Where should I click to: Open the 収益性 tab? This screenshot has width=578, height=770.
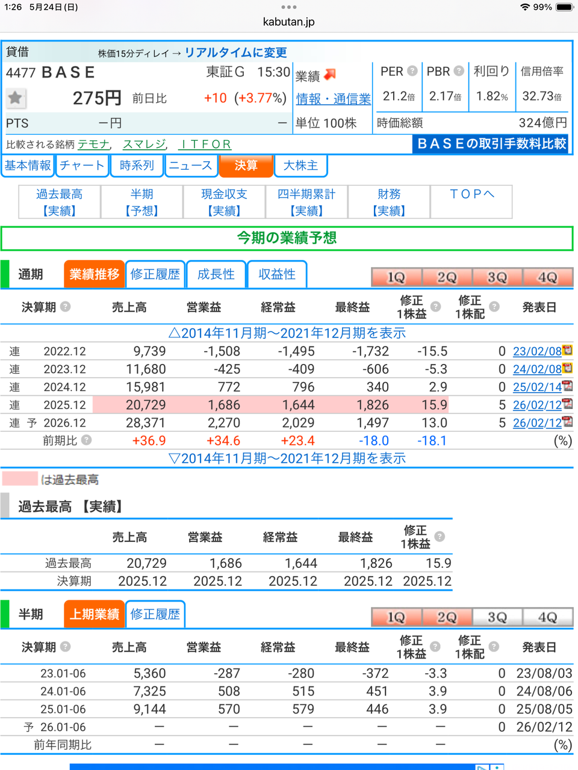[277, 274]
